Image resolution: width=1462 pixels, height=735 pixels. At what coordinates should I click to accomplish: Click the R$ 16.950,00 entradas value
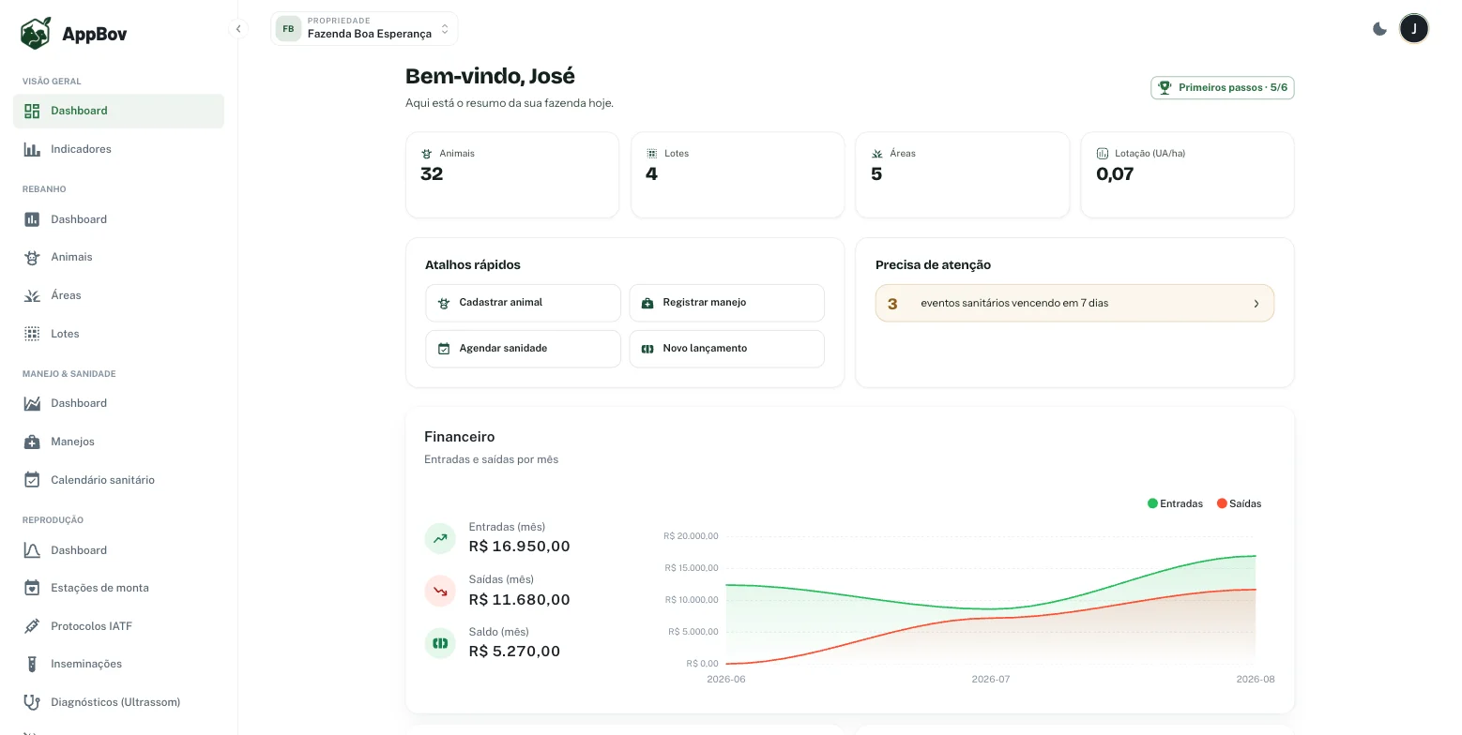[519, 547]
